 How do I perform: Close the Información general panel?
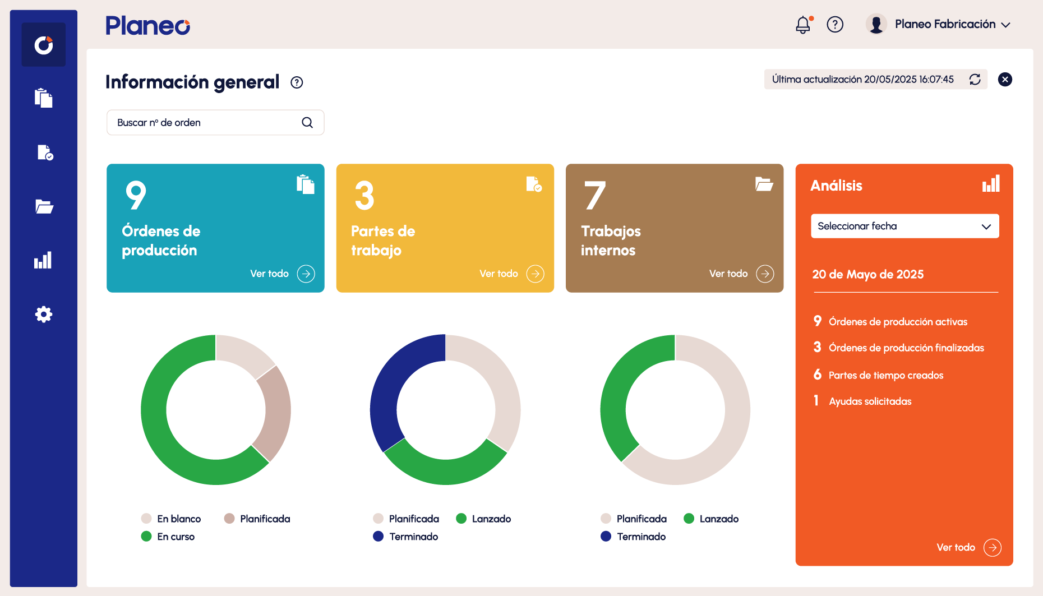coord(1005,80)
